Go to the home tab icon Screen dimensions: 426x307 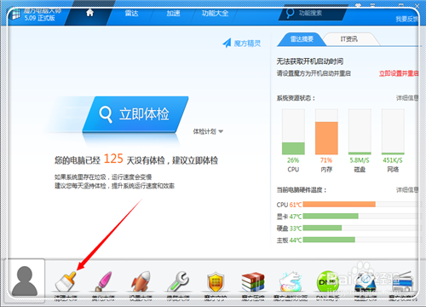[89, 13]
